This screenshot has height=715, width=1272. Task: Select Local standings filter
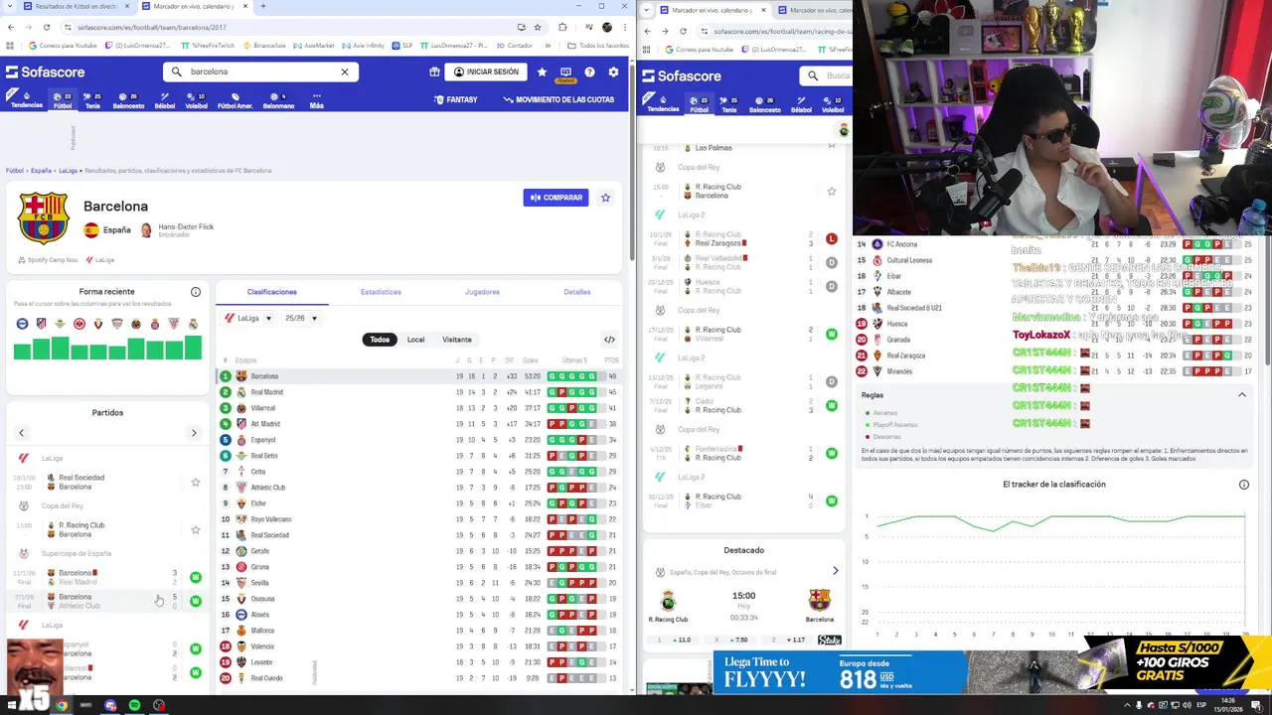point(415,340)
